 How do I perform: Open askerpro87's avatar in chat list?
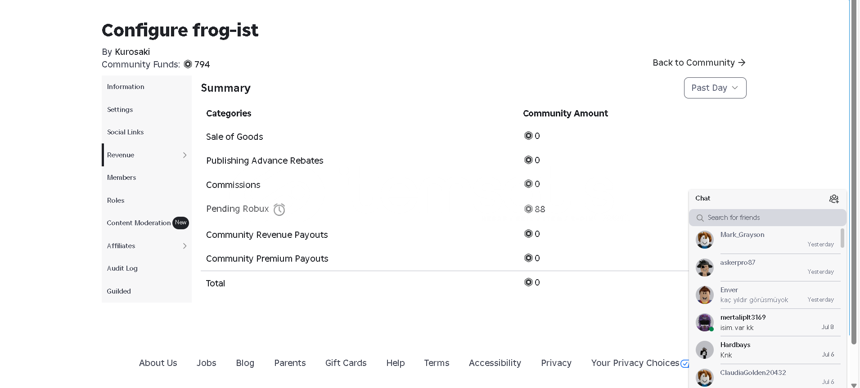coord(704,268)
